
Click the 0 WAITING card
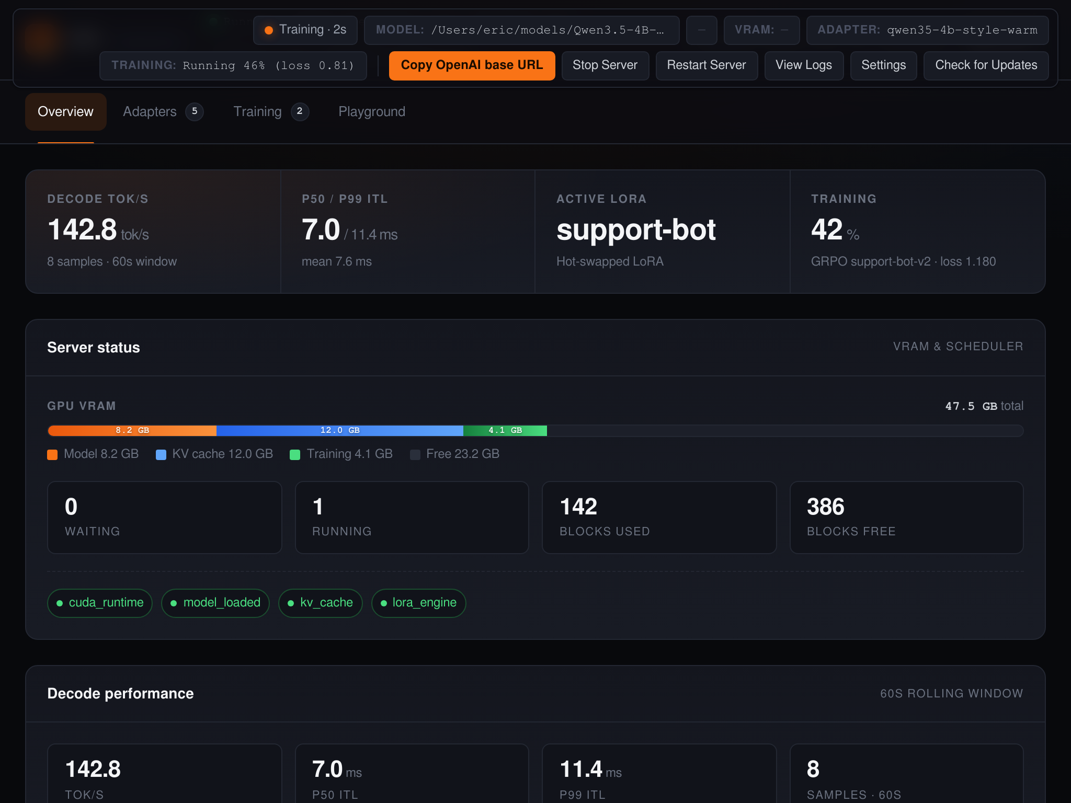pos(164,517)
